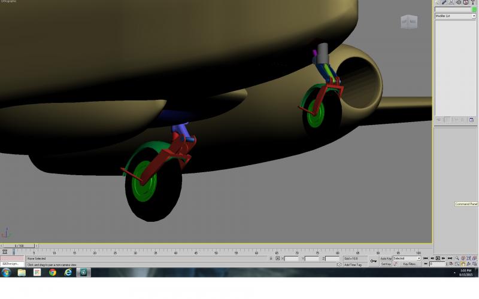Open the Modify panel tab icon
This screenshot has height=299, width=479.
[444, 2]
